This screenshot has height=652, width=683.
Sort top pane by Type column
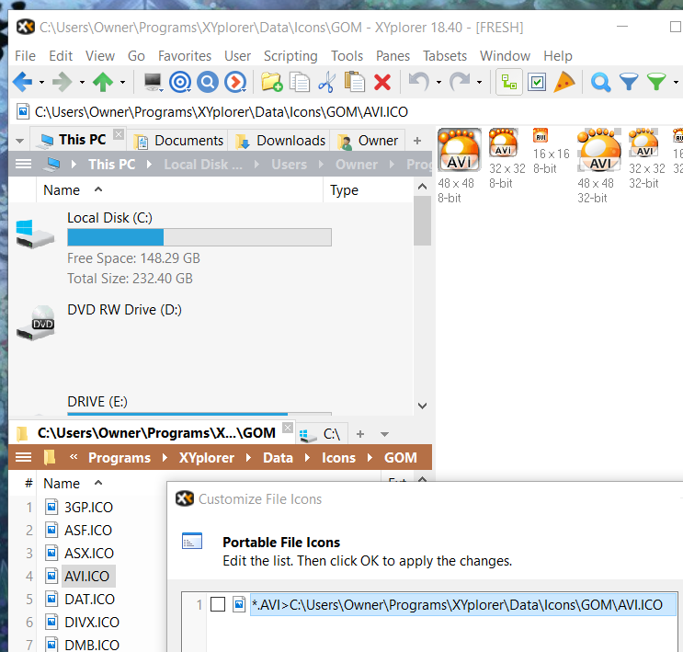344,190
